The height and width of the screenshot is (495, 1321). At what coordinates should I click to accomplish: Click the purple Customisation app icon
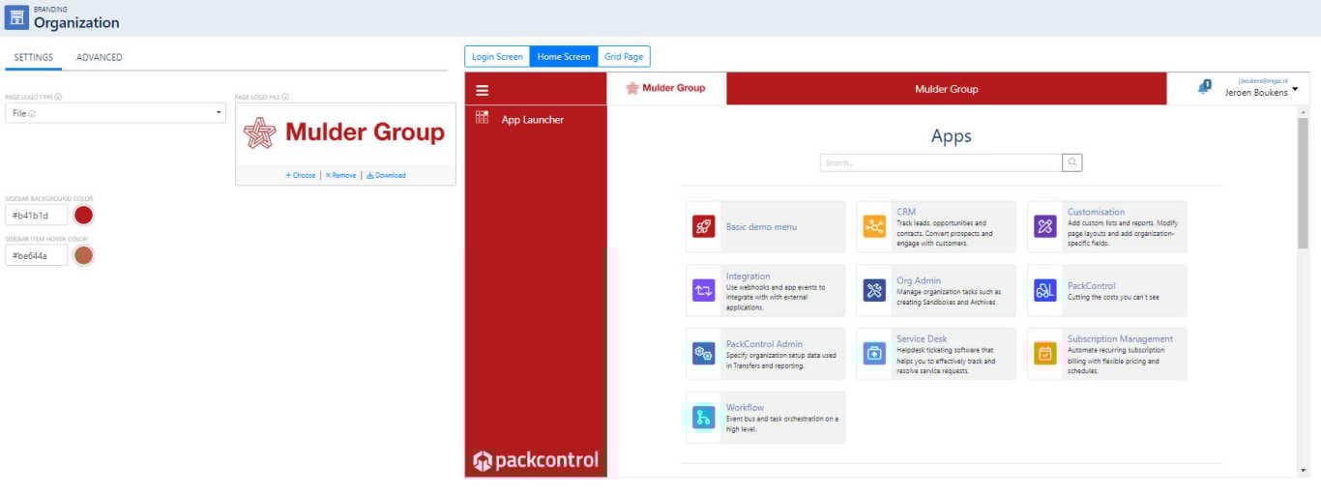click(x=1044, y=227)
